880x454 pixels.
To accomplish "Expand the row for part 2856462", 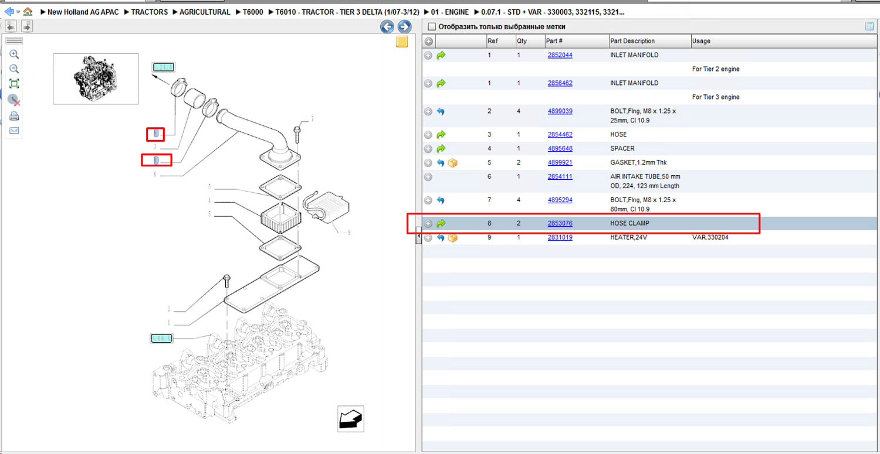I will (428, 83).
